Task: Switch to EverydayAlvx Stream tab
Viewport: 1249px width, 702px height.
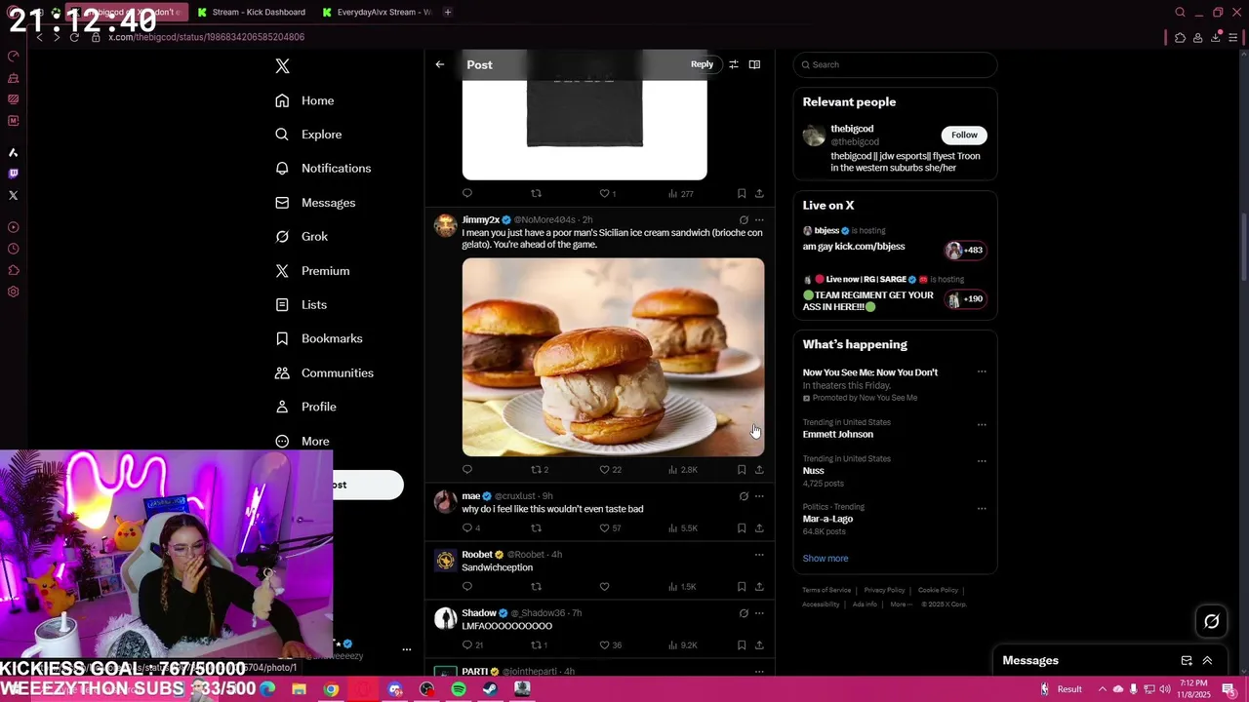Action: tap(379, 12)
